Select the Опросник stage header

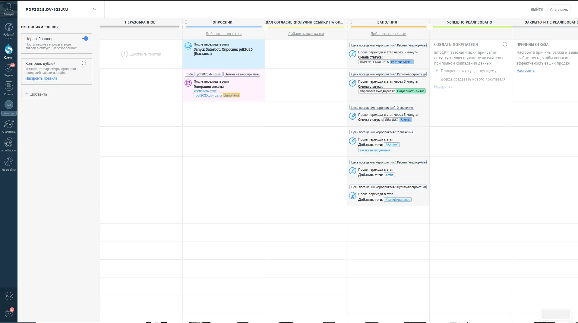point(222,22)
